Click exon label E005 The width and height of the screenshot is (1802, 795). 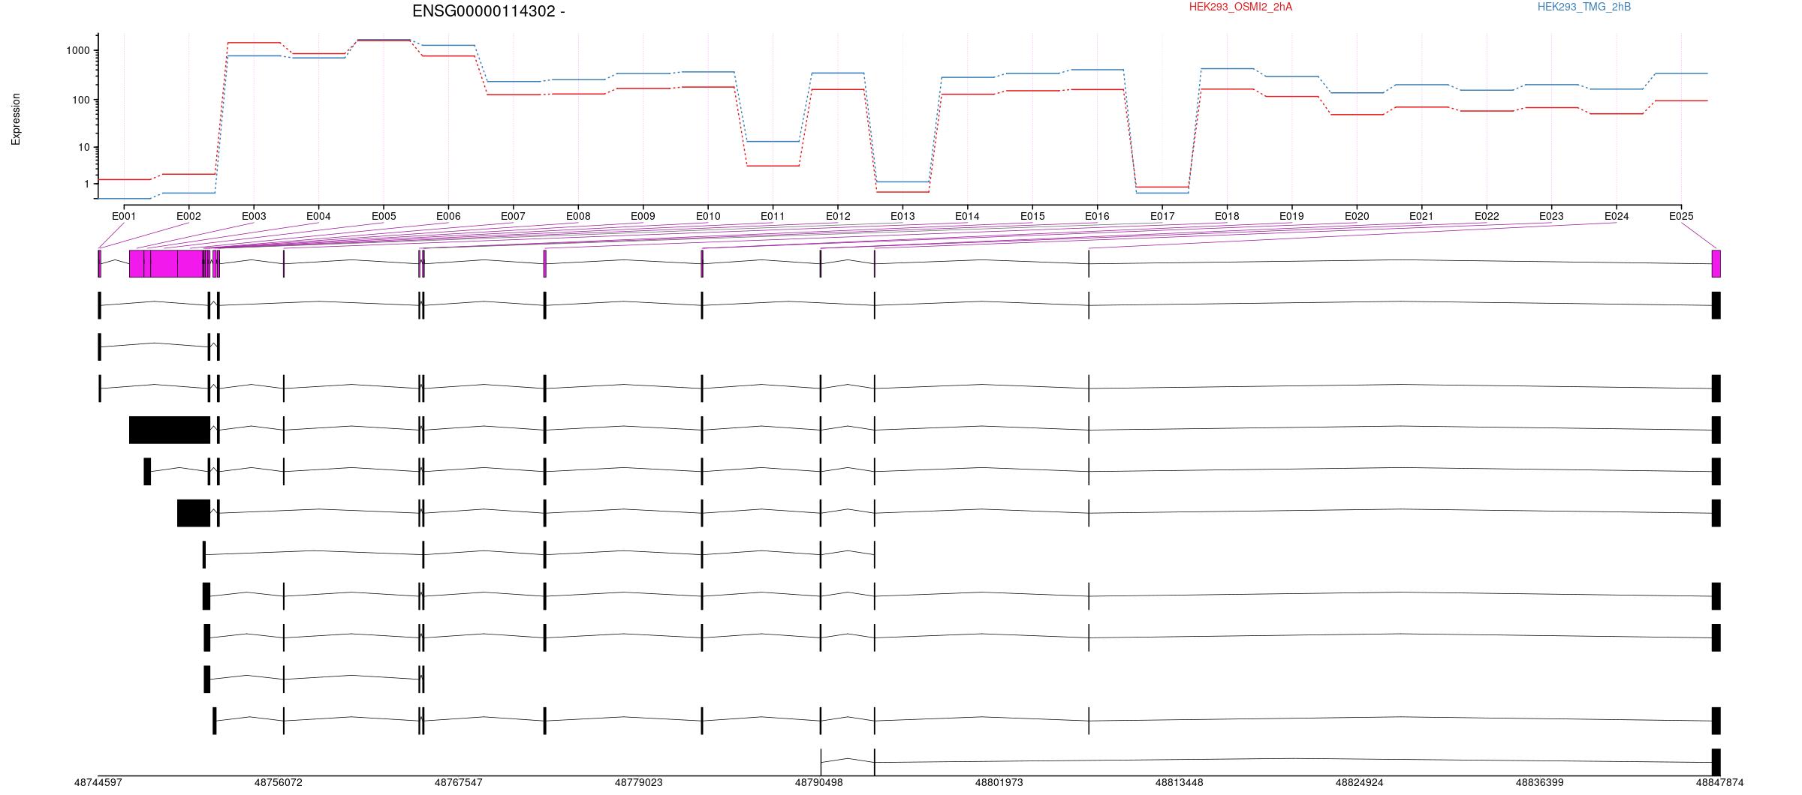tap(384, 216)
